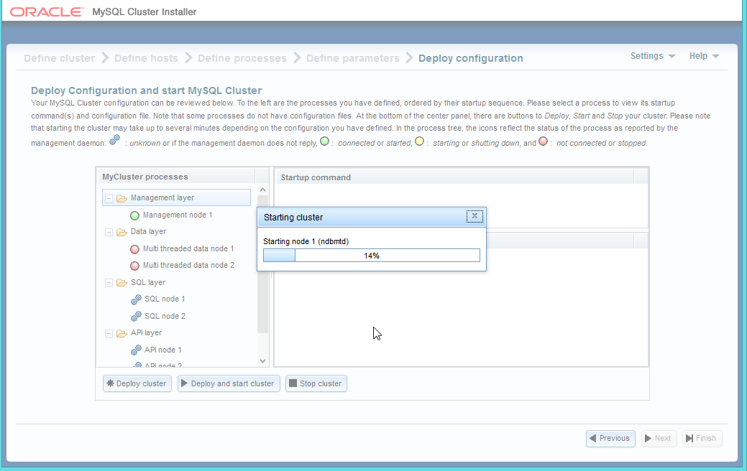This screenshot has width=747, height=471.
Task: Open the Help dropdown menu
Action: tap(704, 56)
